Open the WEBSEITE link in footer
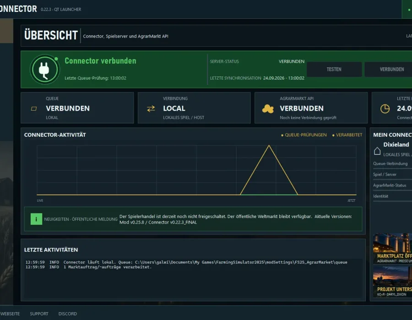This screenshot has height=320, width=412. pos(10,314)
